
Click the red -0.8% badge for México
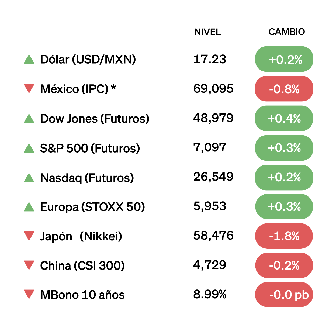click(x=284, y=89)
